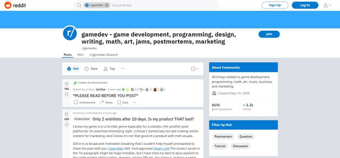Viewport: 340px width, 158px height.
Task: Click the green moderator badge icon on pinned post
Action: 123,89
